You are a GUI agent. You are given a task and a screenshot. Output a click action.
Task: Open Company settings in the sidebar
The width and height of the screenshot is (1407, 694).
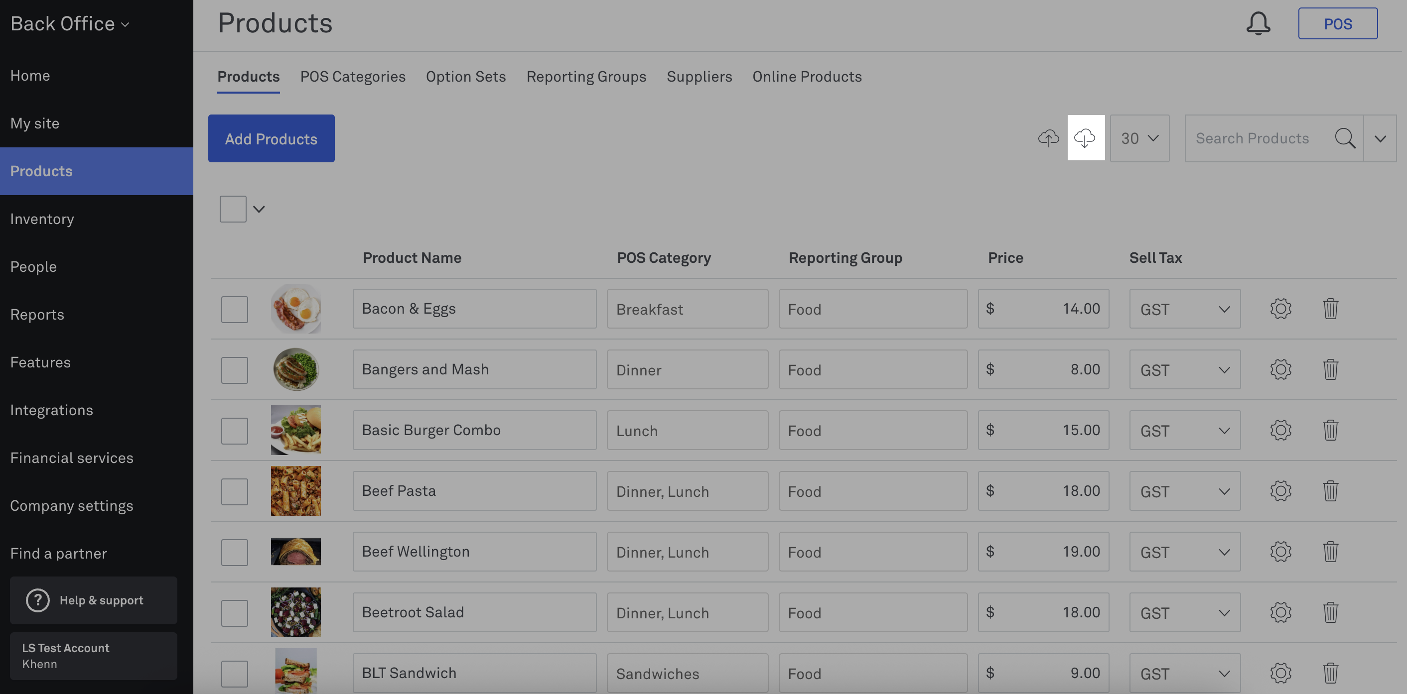click(97, 505)
